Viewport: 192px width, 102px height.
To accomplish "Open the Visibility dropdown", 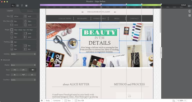I will click(23, 54).
